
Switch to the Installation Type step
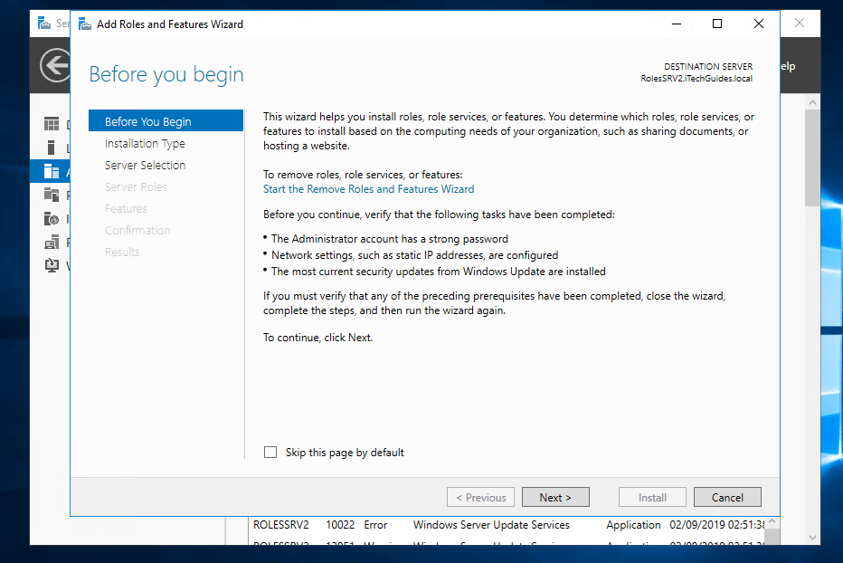(x=144, y=143)
